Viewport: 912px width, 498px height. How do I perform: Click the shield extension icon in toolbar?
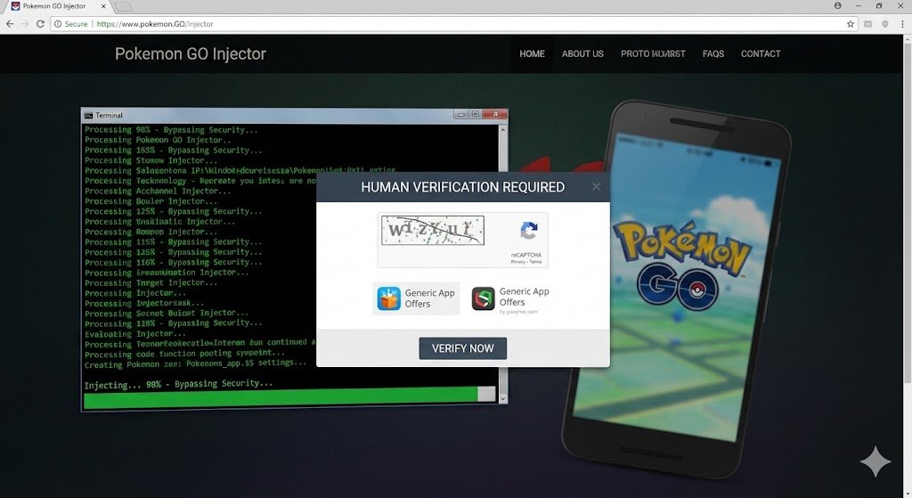[x=884, y=24]
